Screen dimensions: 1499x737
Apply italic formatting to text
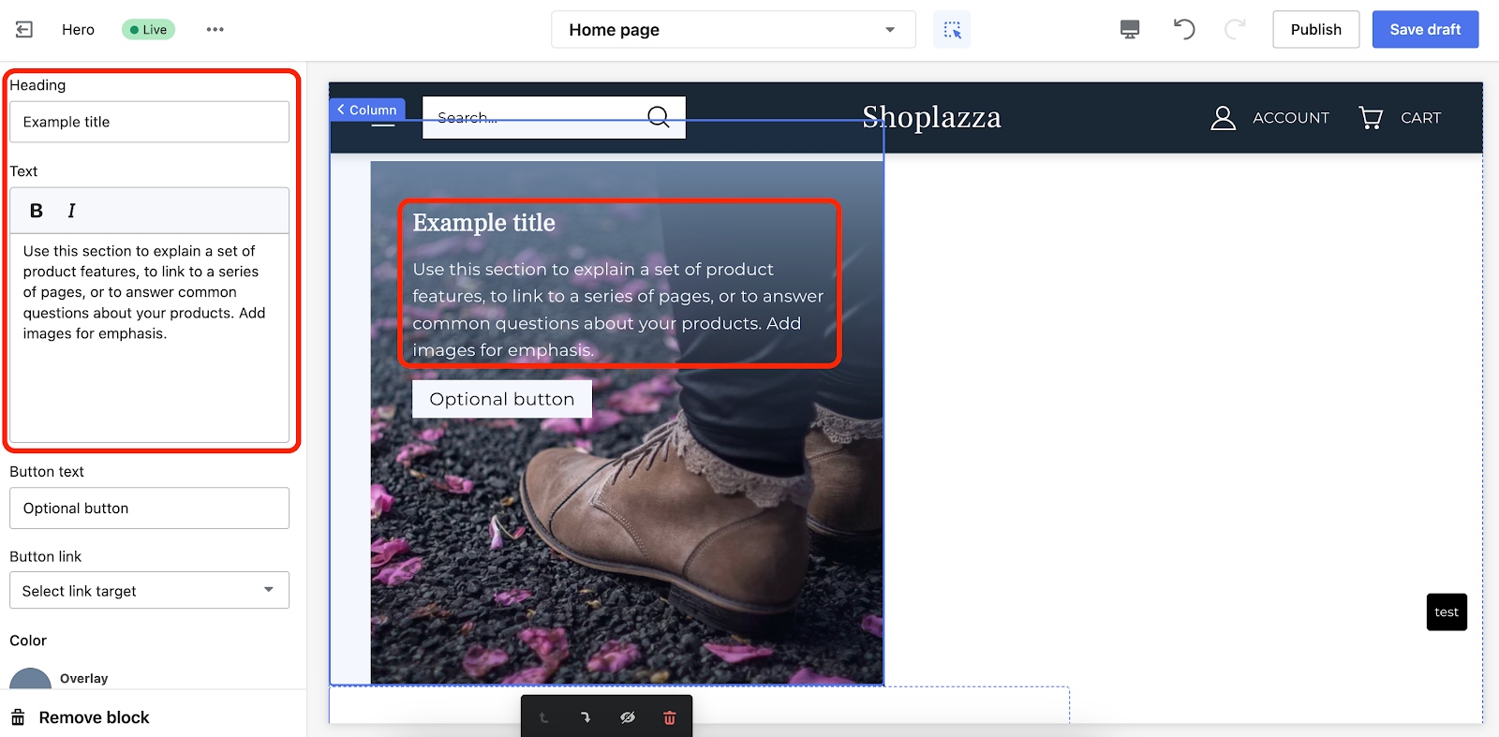click(71, 211)
